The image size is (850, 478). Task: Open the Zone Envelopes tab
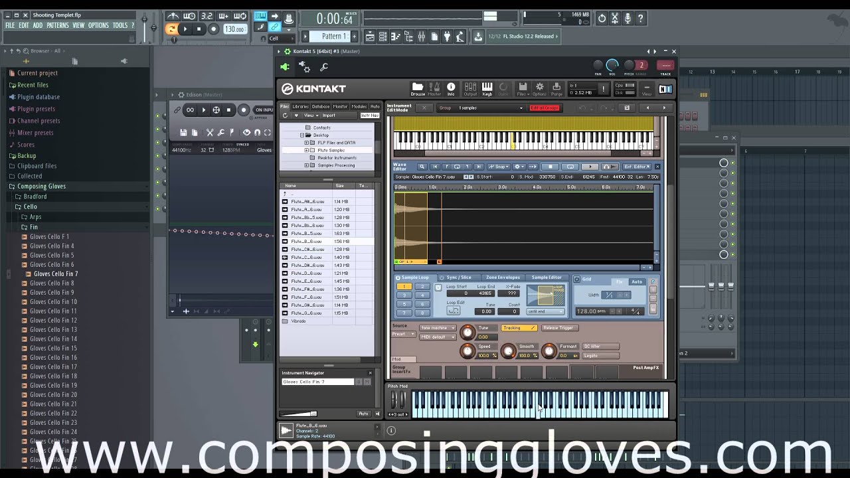503,278
